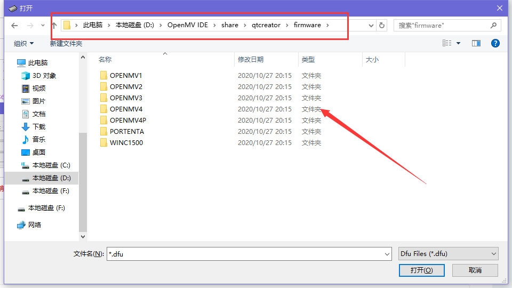The width and height of the screenshot is (512, 288).
Task: Click the 打开(O) button
Action: pos(421,270)
